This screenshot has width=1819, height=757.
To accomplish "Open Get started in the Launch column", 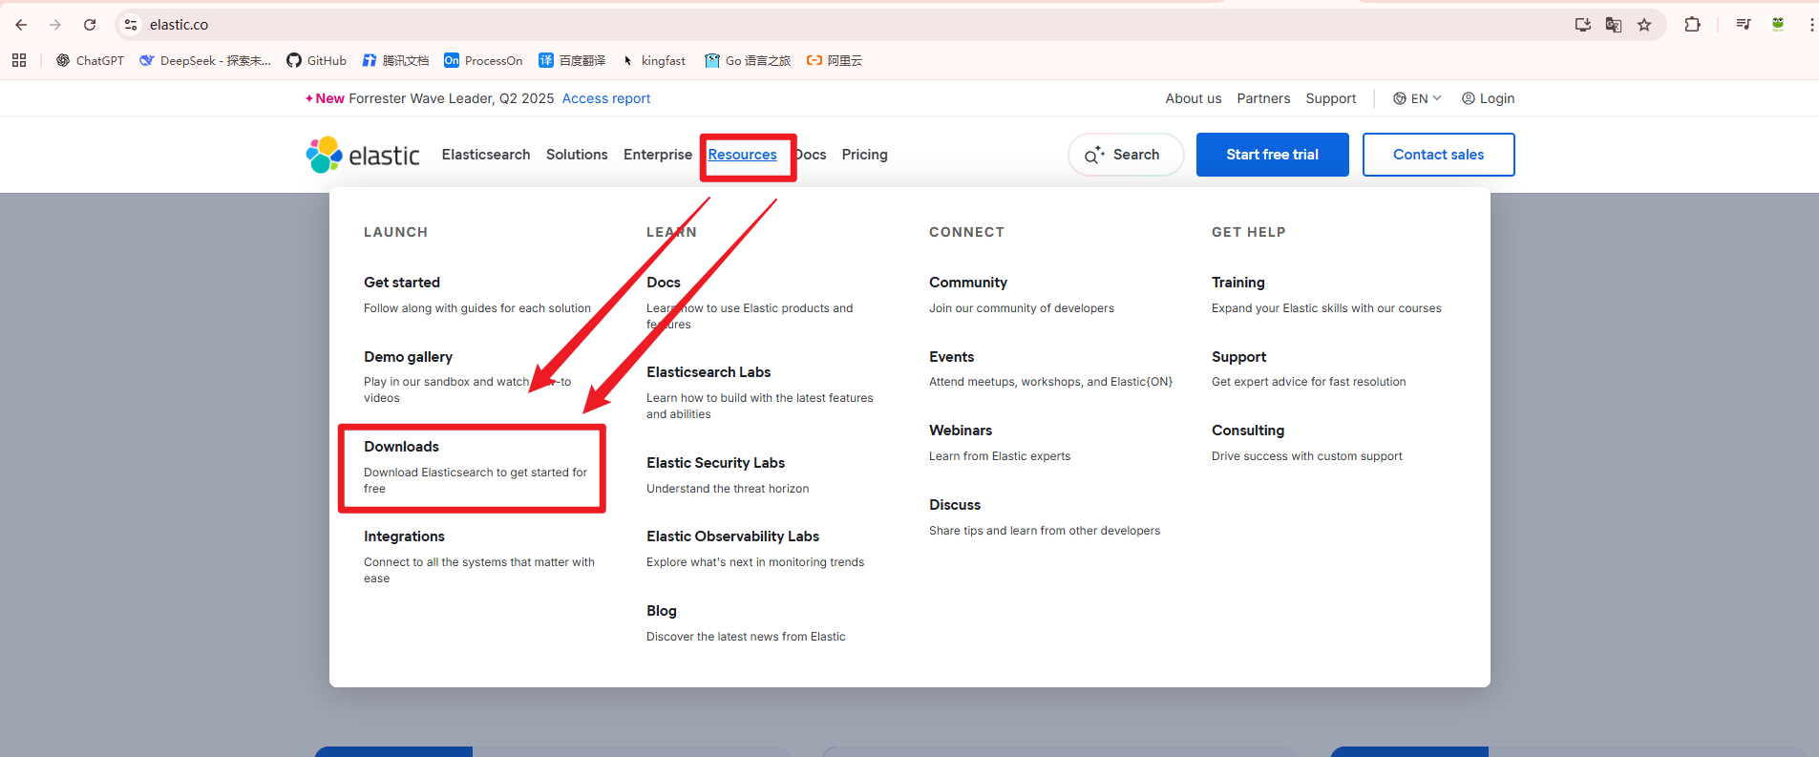I will (402, 283).
